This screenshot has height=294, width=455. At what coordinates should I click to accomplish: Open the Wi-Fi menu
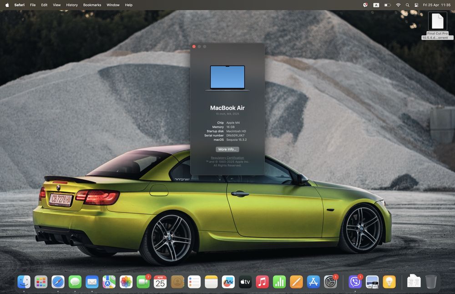point(399,5)
